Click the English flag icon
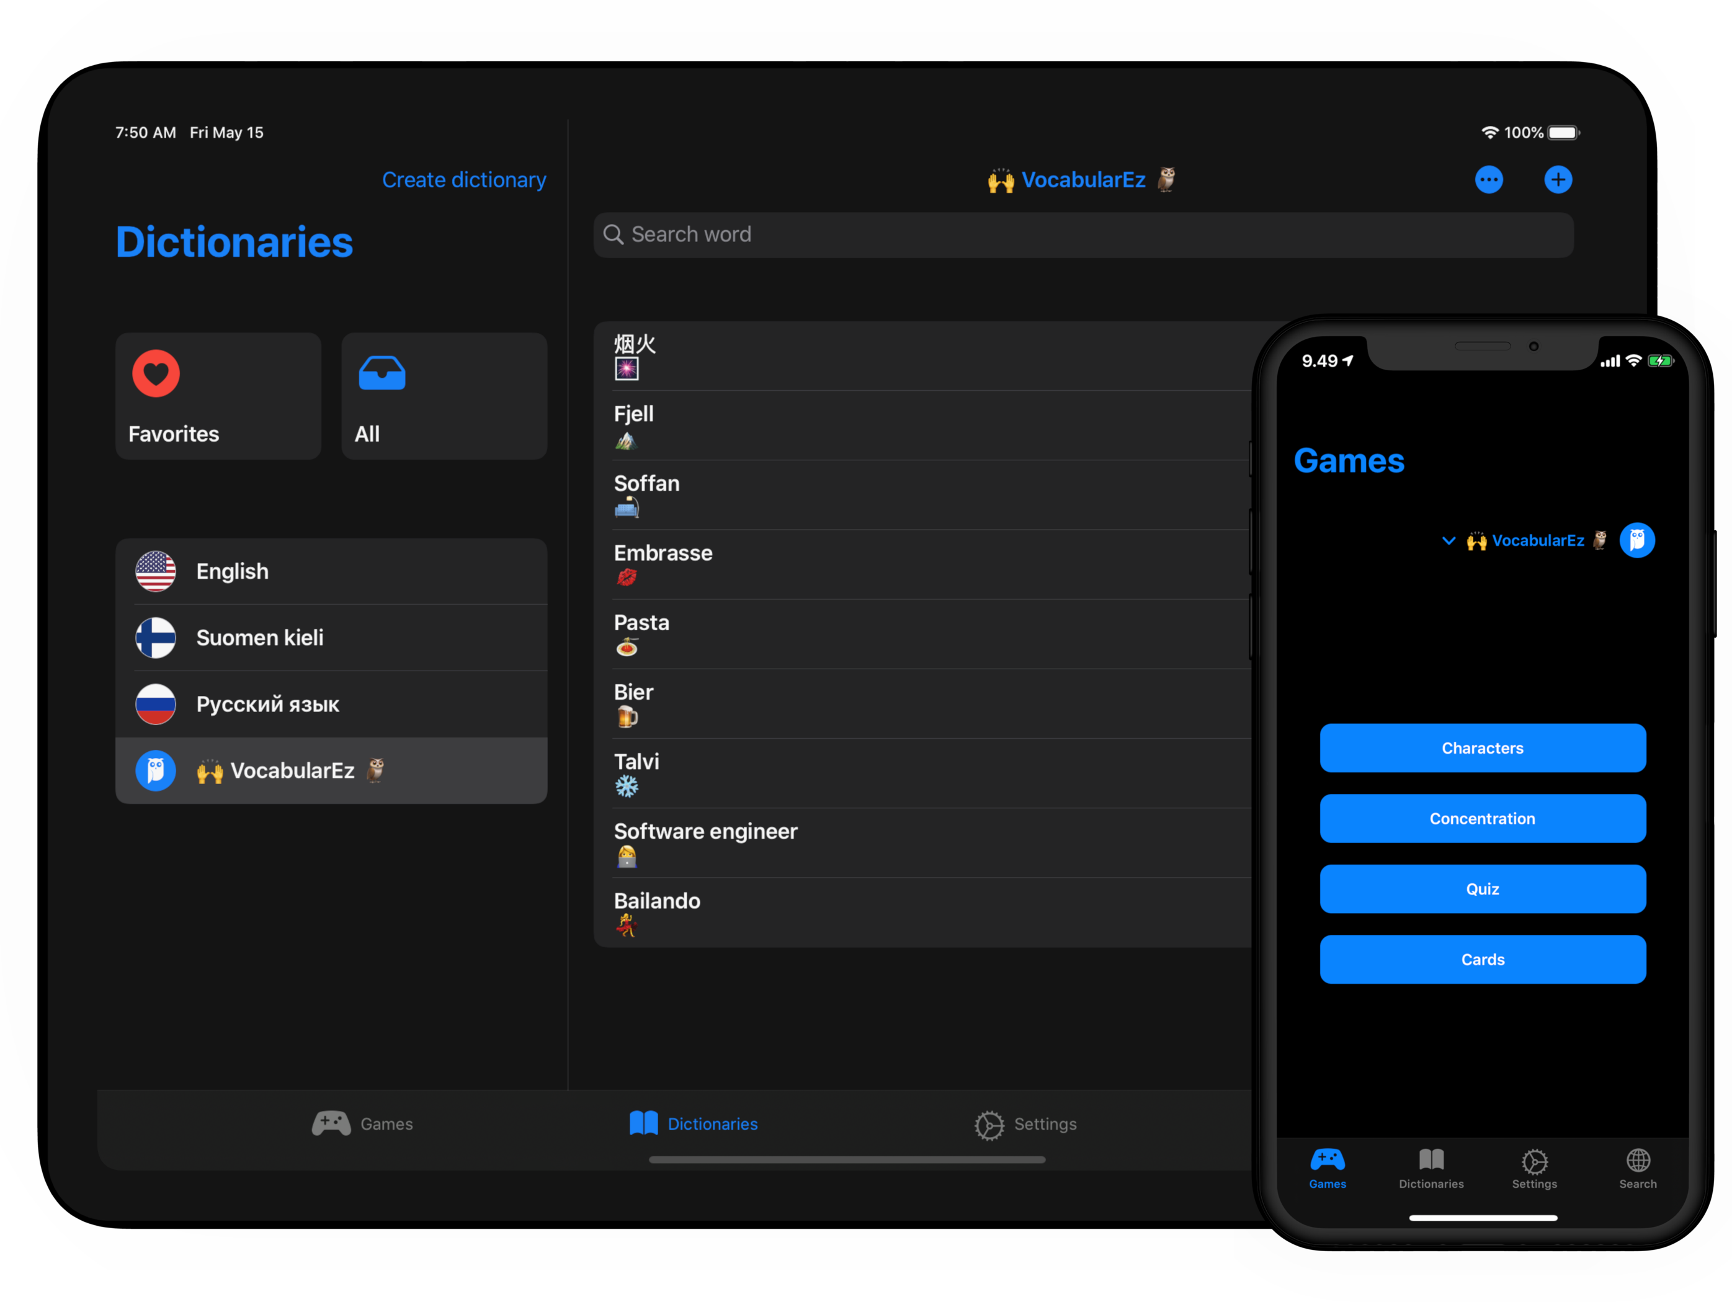The height and width of the screenshot is (1302, 1732). [154, 572]
